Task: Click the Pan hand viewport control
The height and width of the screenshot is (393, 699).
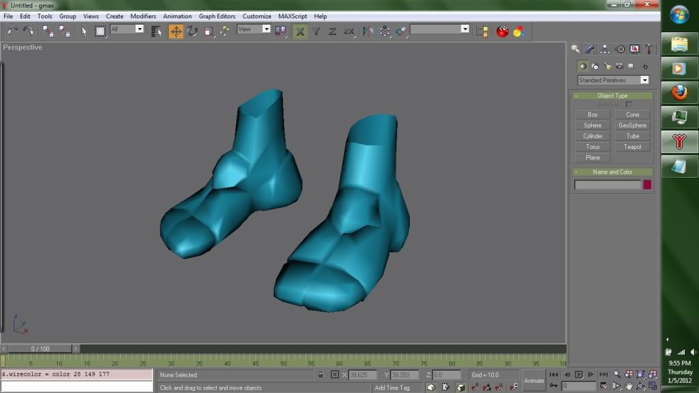Action: [629, 386]
